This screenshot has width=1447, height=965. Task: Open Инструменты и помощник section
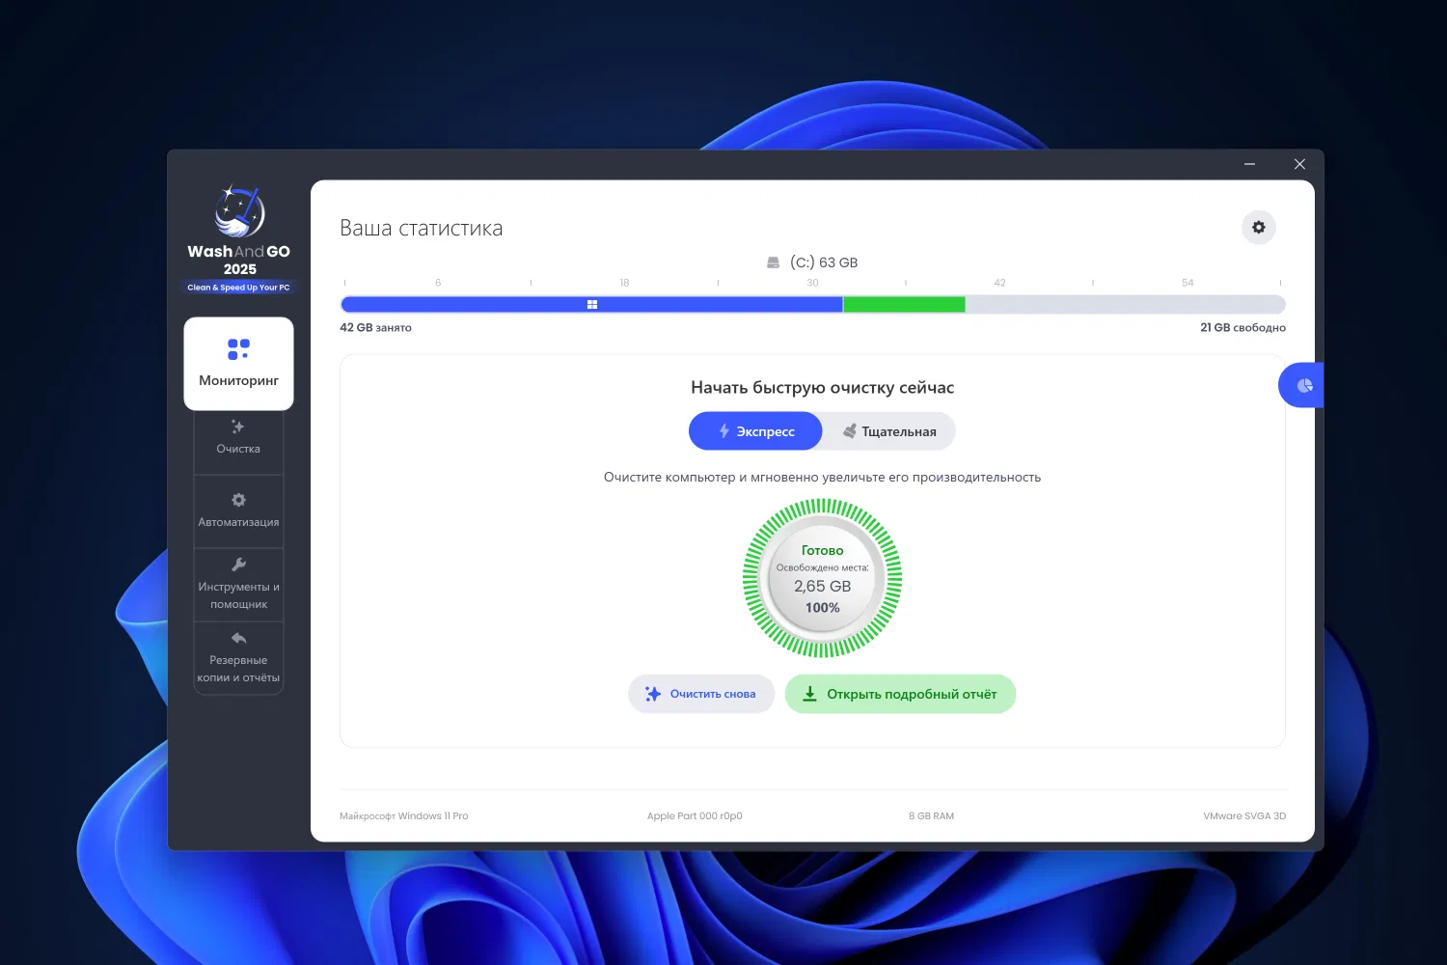pos(238,585)
